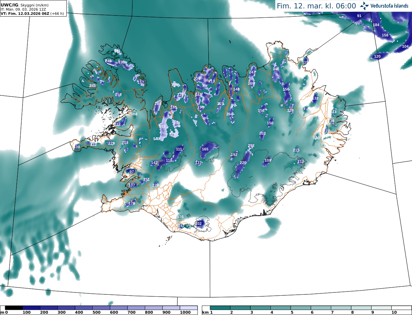
Task: Click the visibility value 292 on the map
Action: click(x=251, y=146)
